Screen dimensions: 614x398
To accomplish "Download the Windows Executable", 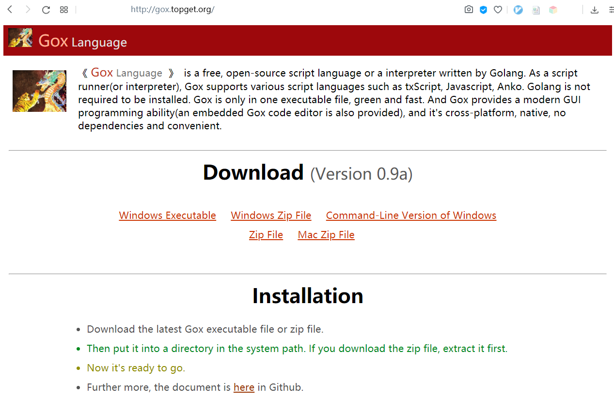I will 167,215.
